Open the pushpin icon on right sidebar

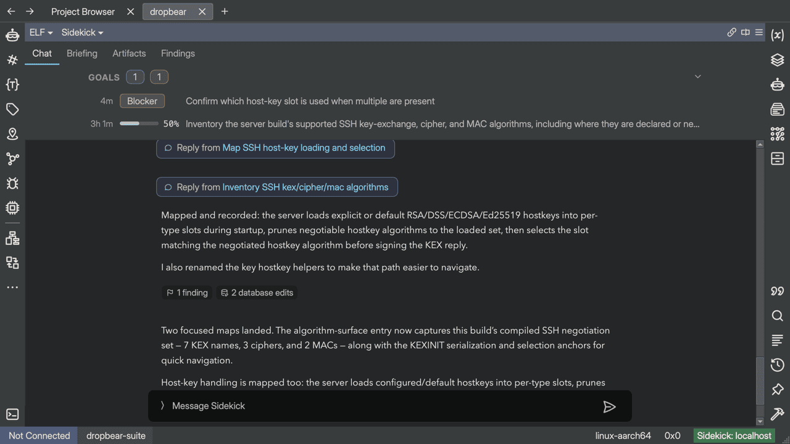point(778,390)
